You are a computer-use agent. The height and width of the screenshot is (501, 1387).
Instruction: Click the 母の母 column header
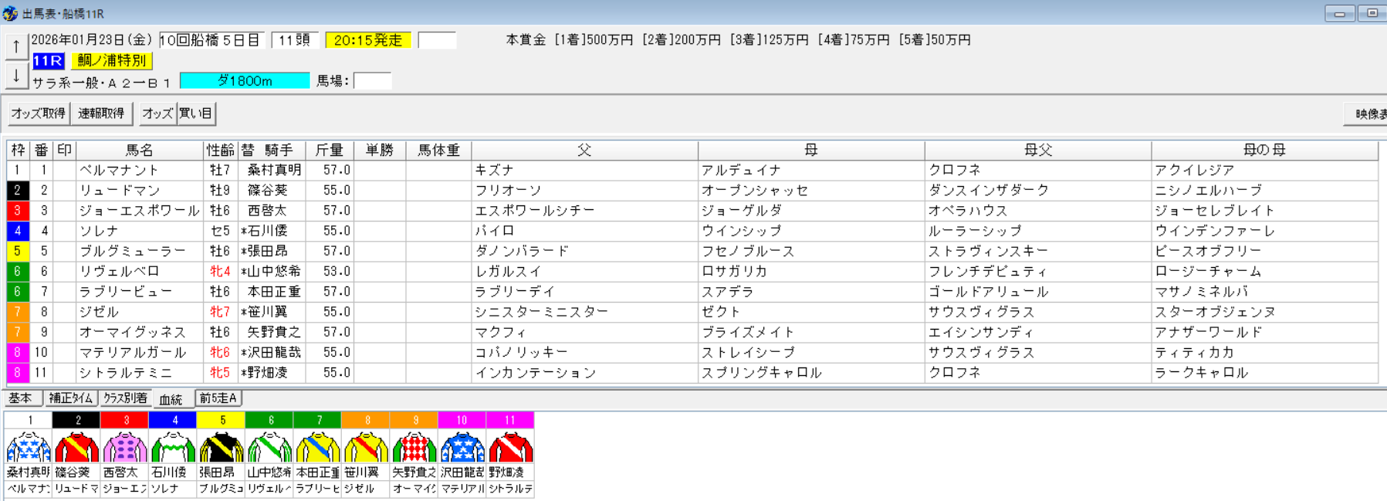click(x=1264, y=150)
